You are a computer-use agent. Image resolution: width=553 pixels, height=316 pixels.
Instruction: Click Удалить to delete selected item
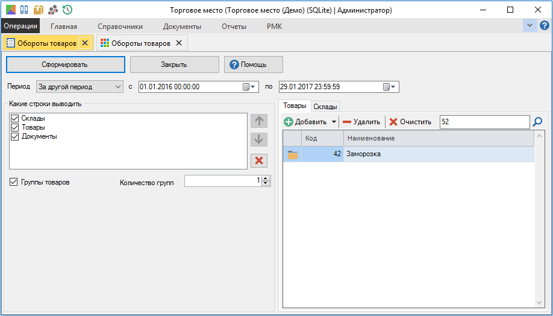(361, 122)
